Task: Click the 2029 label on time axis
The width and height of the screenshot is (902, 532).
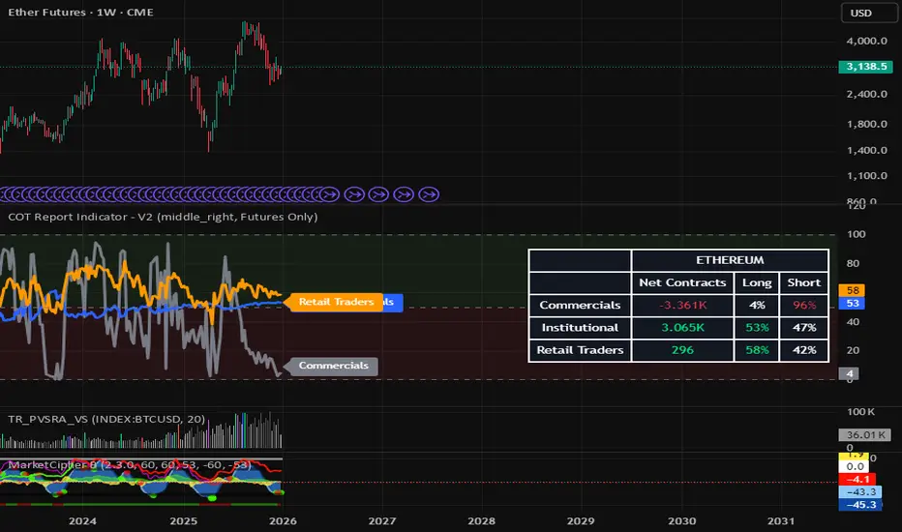Action: click(581, 521)
